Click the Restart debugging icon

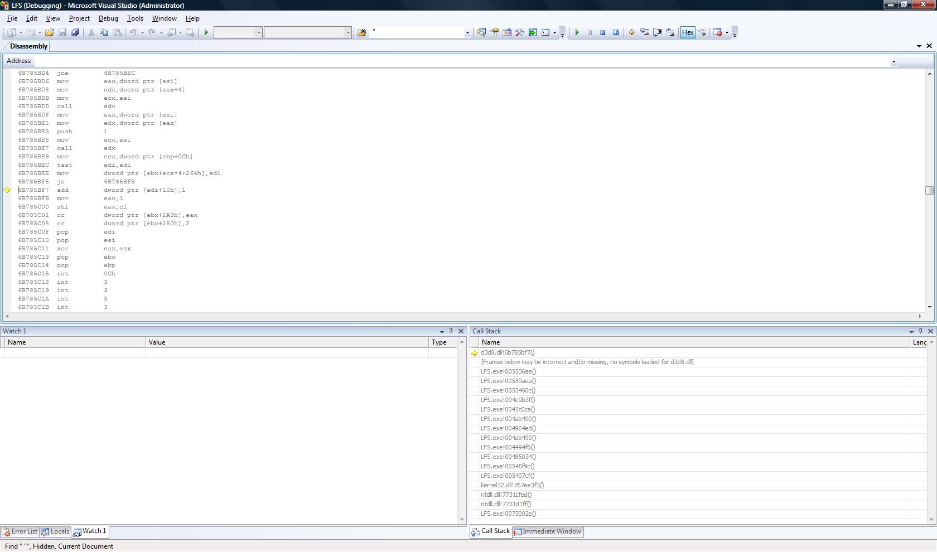pos(616,32)
